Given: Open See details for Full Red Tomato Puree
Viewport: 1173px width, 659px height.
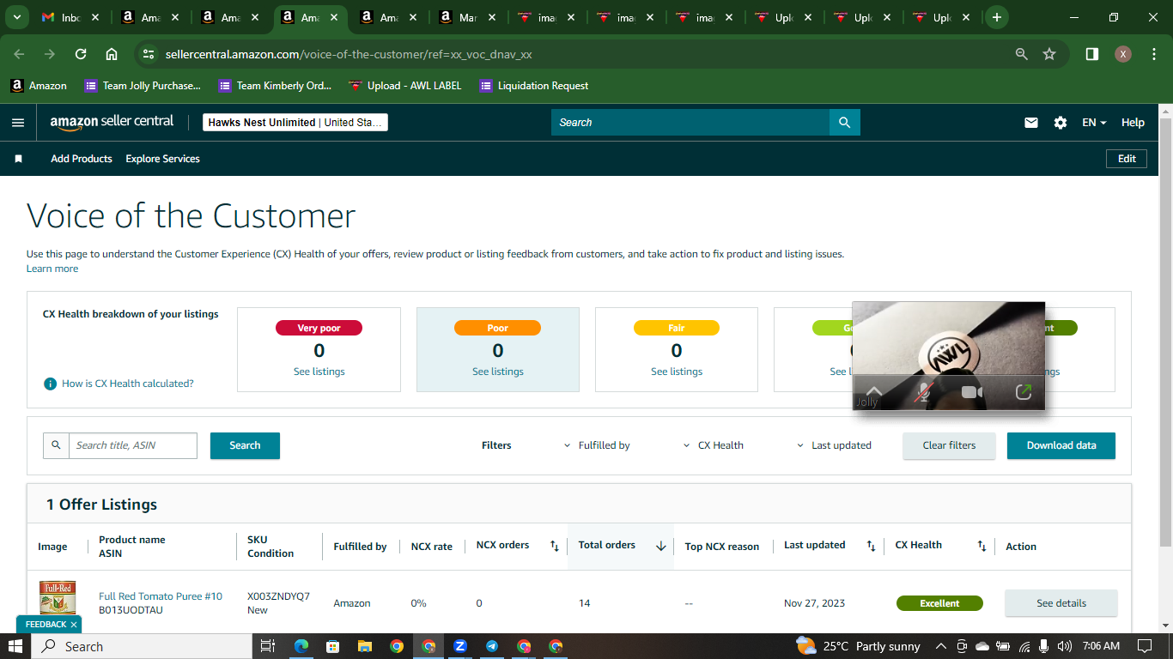Looking at the screenshot, I should pyautogui.click(x=1061, y=603).
